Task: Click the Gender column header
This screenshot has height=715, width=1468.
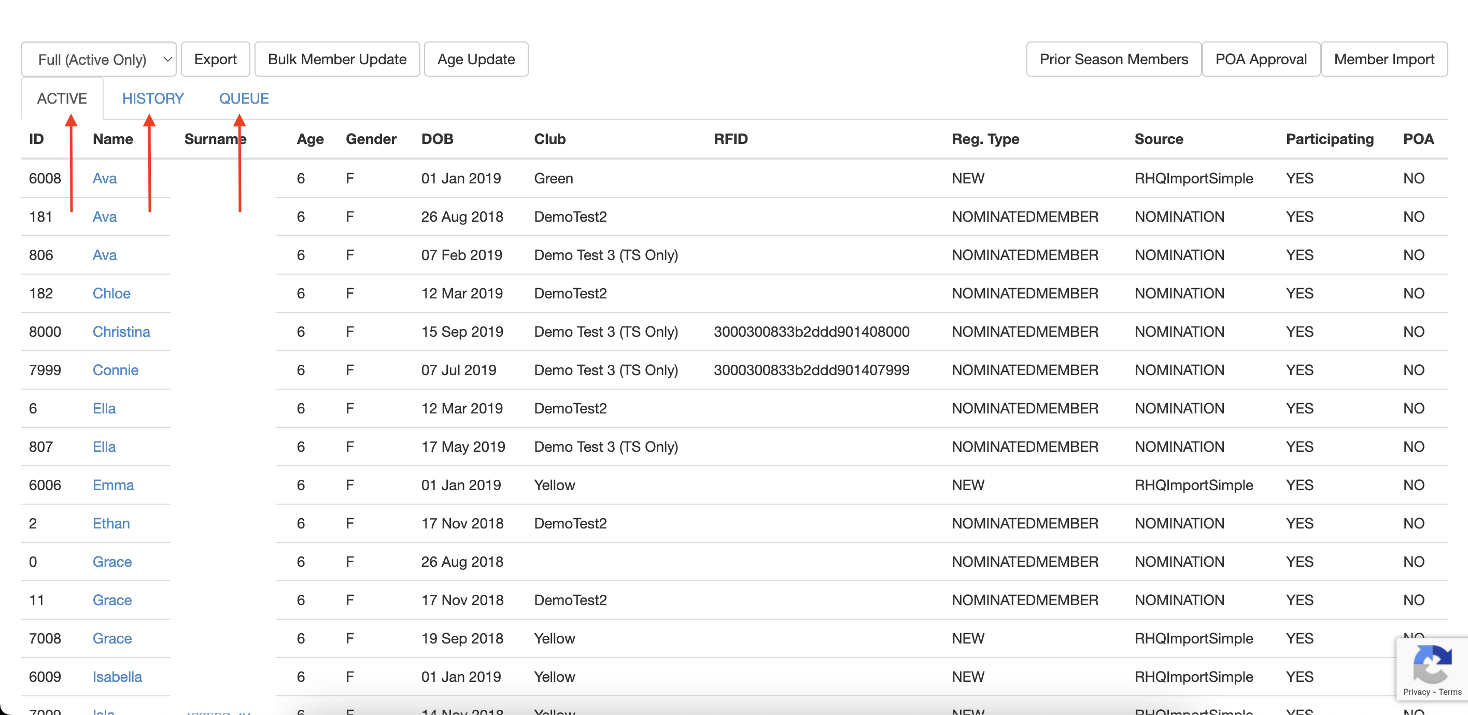Action: (371, 139)
